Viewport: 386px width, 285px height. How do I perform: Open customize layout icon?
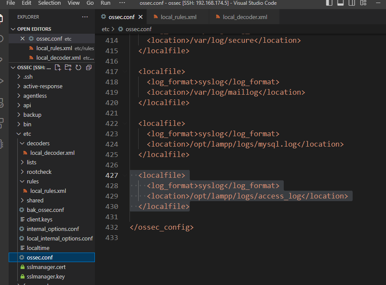click(363, 3)
